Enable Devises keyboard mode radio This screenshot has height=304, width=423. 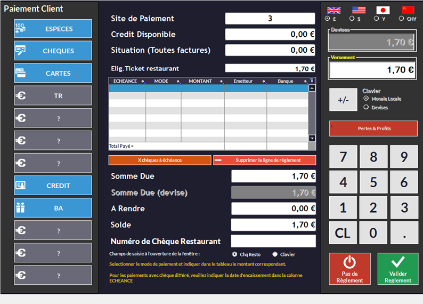point(366,107)
